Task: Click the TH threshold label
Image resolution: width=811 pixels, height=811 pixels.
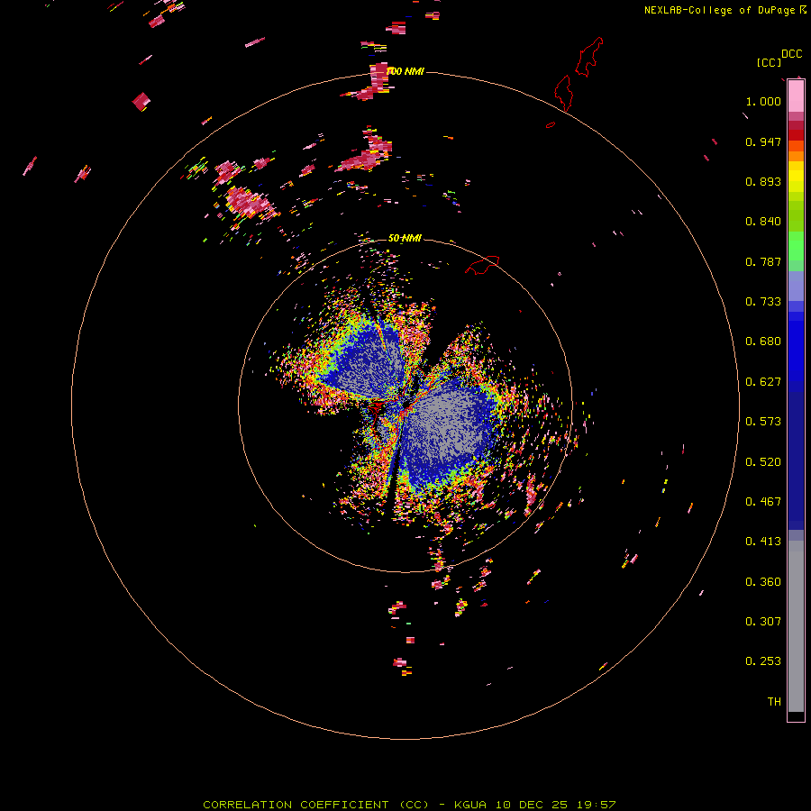Action: point(774,702)
